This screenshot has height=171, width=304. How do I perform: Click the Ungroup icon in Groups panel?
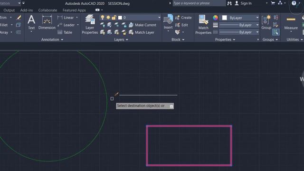pyautogui.click(x=275, y=18)
